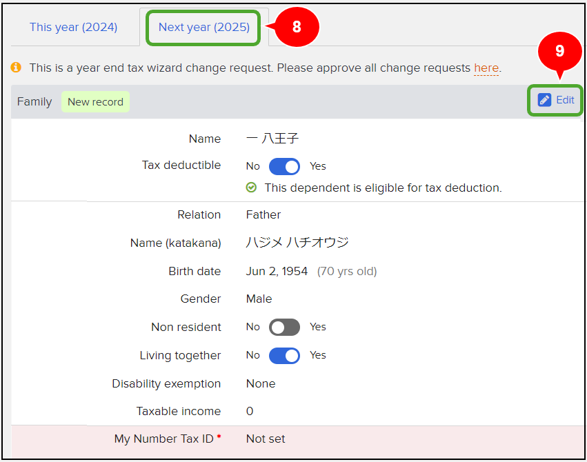
Task: Open the Next year (2025) tab
Action: 203,28
